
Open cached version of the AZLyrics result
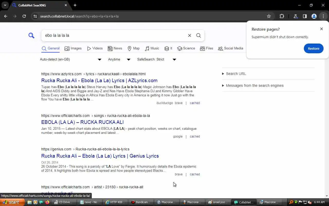click(x=195, y=103)
